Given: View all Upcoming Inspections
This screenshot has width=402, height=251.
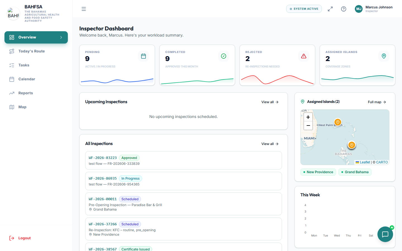Looking at the screenshot, I should tap(270, 102).
